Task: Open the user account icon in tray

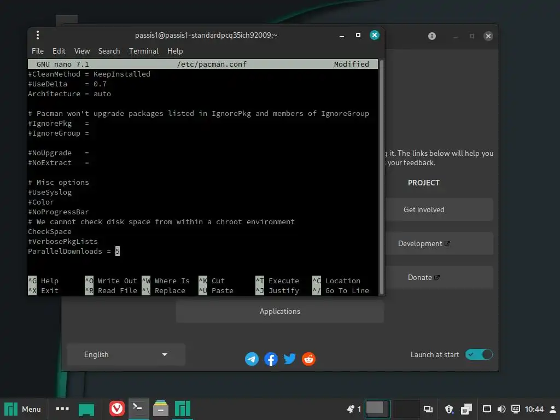Action: [x=553, y=409]
